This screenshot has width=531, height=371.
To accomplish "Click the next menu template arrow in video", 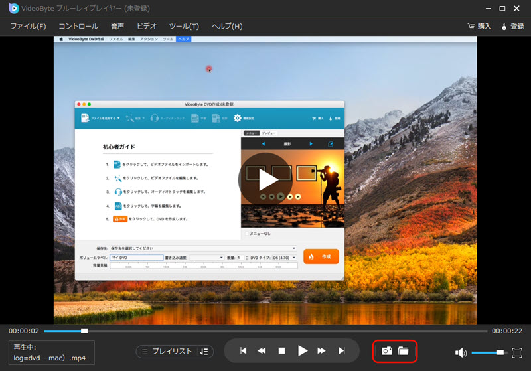I will pyautogui.click(x=311, y=144).
